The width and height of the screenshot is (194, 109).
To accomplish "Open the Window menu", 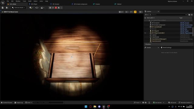I will pos(18,1).
